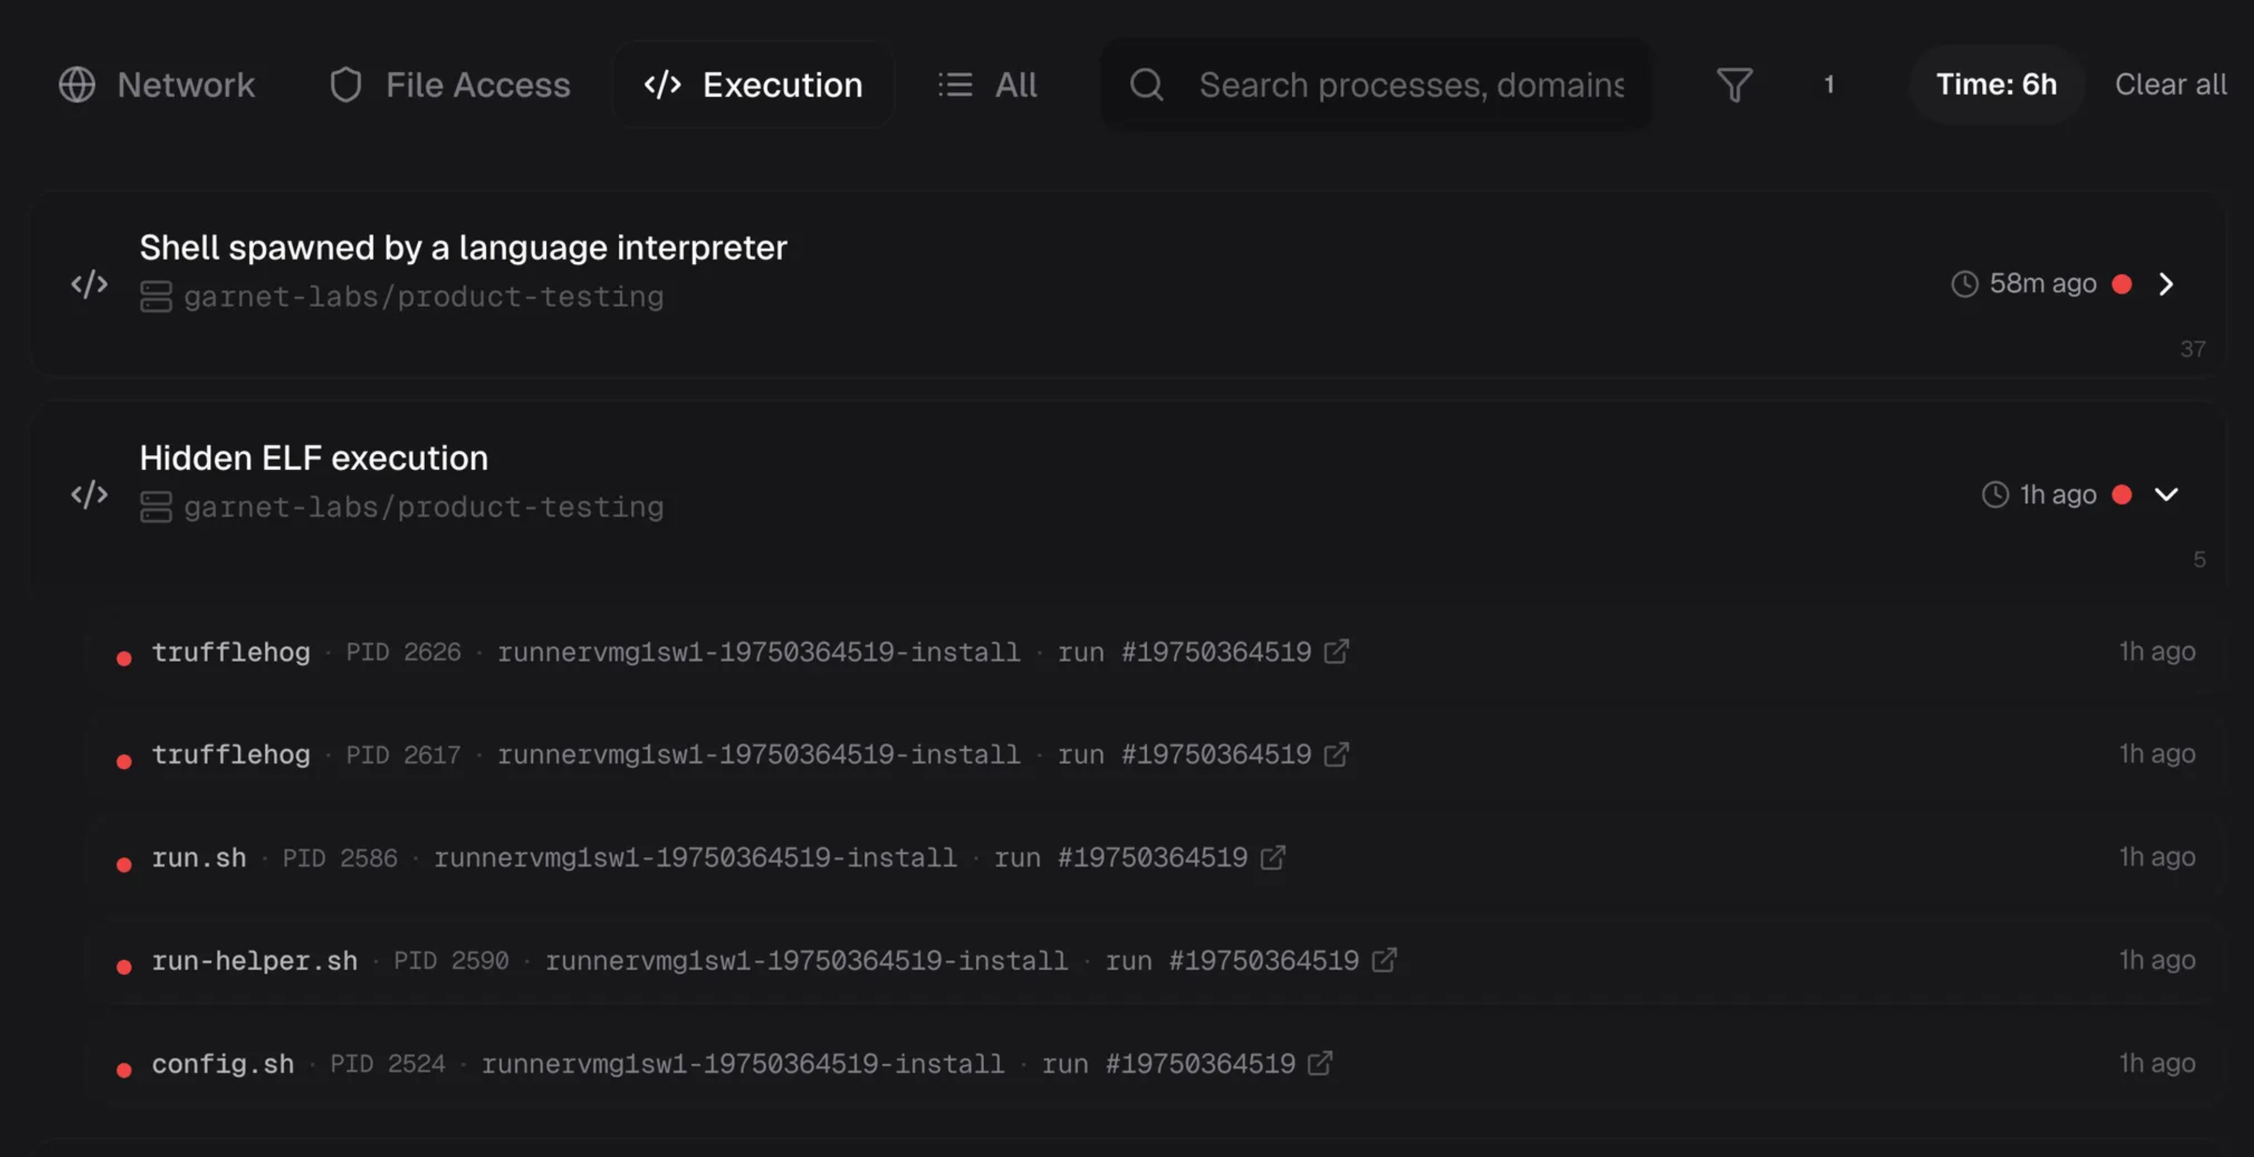Click the clock icon next to 58m ago
Image resolution: width=2254 pixels, height=1157 pixels.
1964,284
